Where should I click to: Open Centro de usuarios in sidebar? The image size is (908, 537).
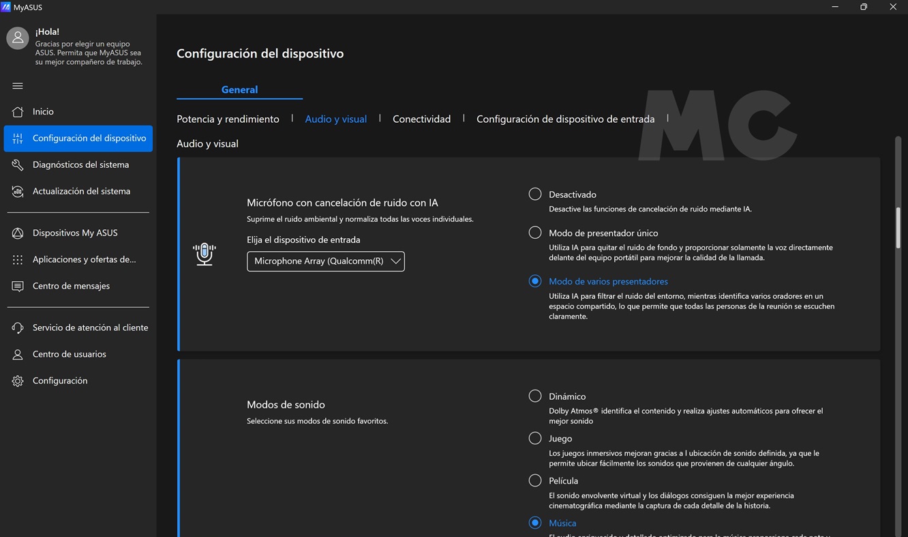[x=70, y=354]
